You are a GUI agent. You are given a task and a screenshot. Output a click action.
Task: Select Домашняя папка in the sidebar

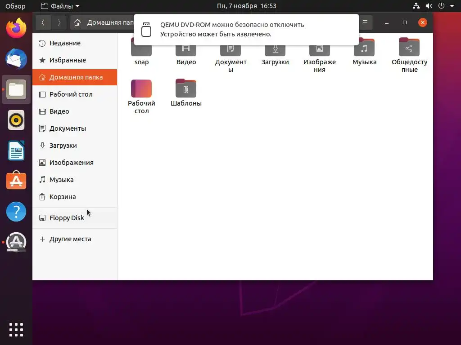[x=75, y=77]
